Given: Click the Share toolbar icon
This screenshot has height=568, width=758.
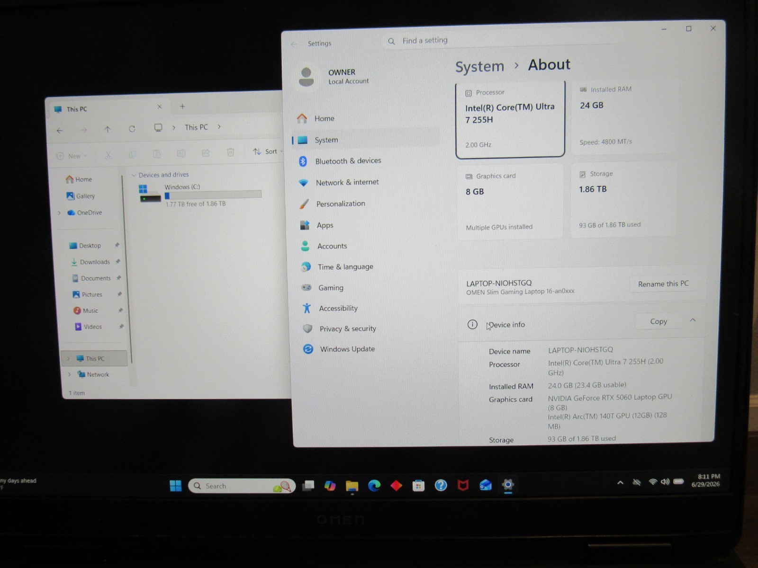Looking at the screenshot, I should [206, 153].
